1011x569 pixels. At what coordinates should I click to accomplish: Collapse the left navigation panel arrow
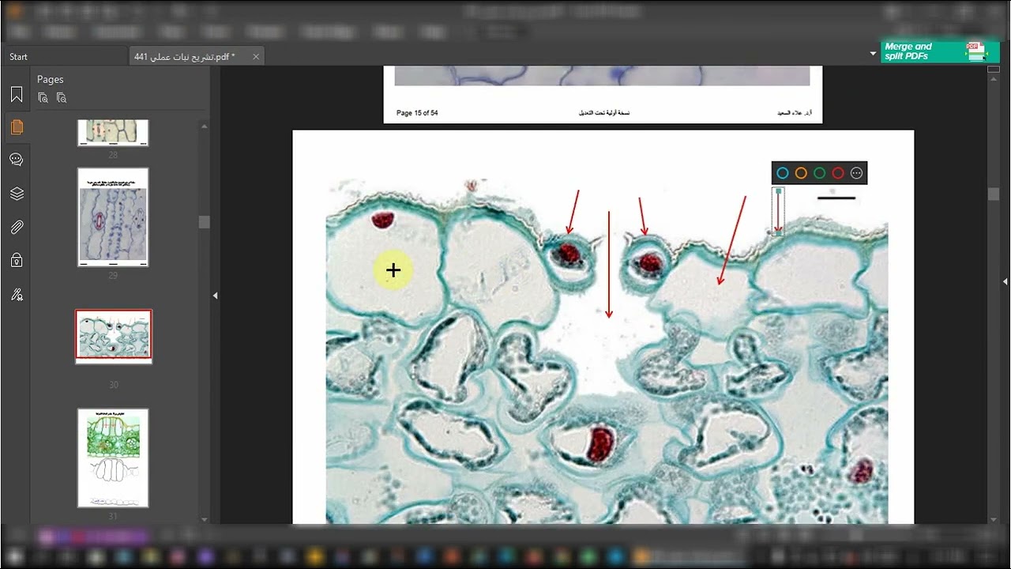point(215,296)
